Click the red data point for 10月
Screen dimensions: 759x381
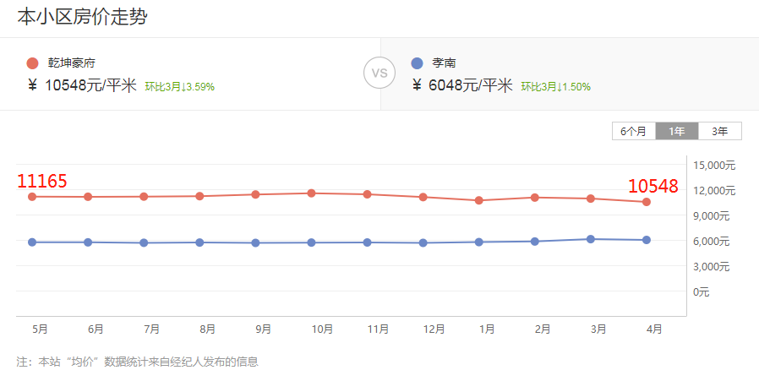coord(312,193)
